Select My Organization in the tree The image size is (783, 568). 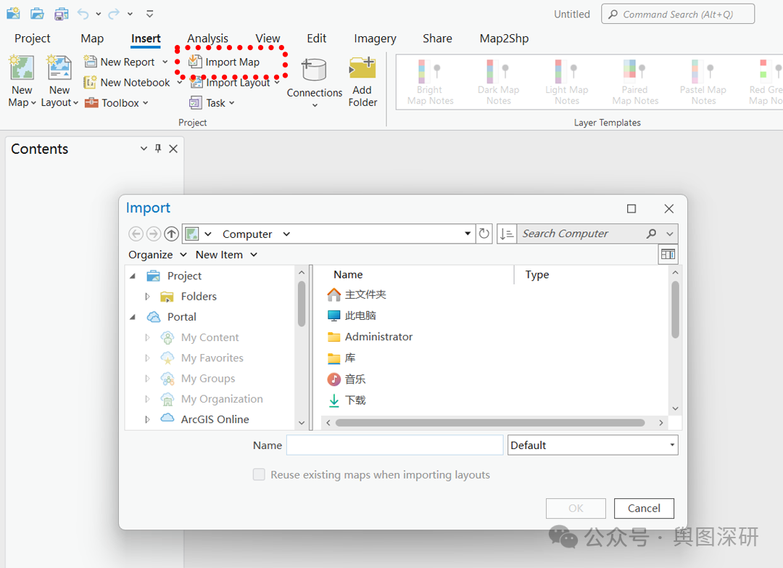coord(222,399)
